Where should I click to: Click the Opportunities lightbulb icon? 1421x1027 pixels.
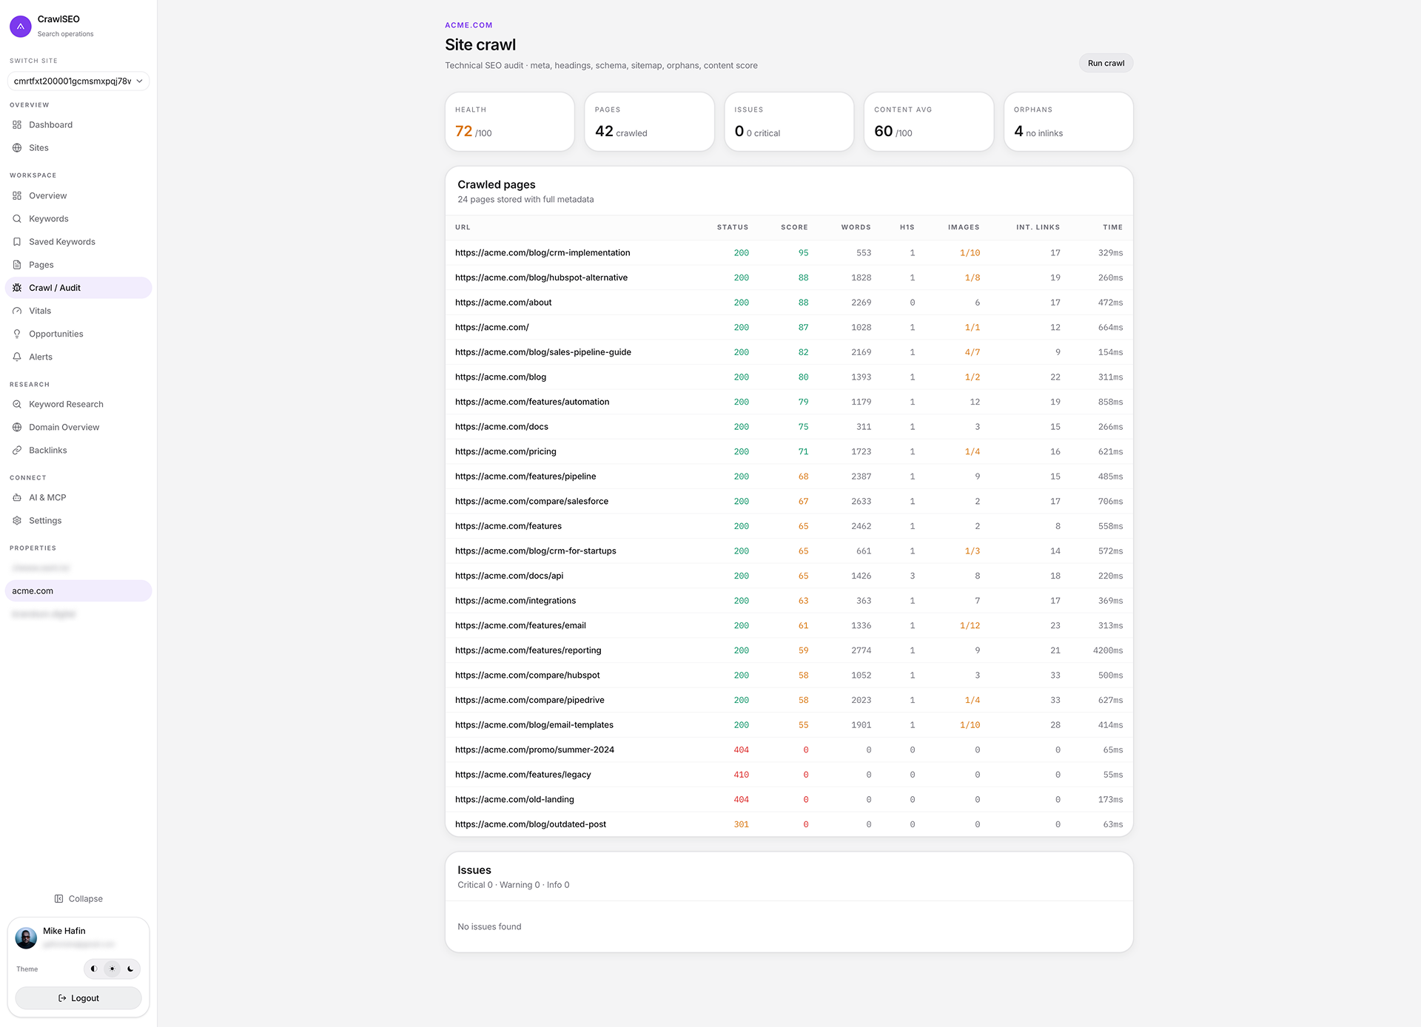pos(17,334)
